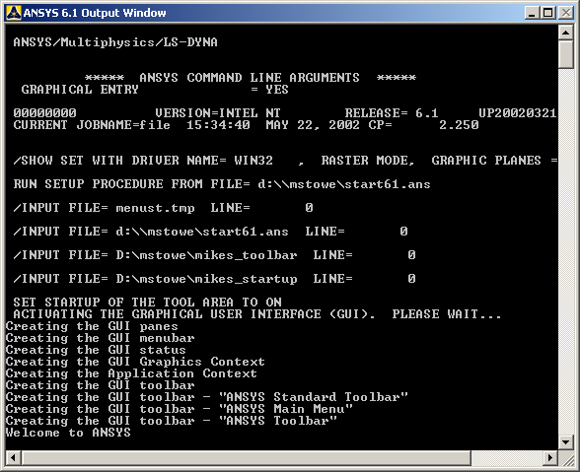Viewport: 580px width, 472px height.
Task: Click the vertical scrollbar up arrow
Action: (x=566, y=33)
